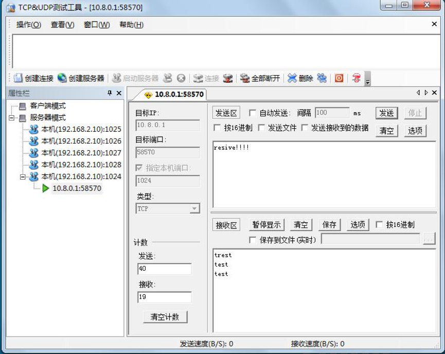The height and width of the screenshot is (354, 445).
Task: Open the 查看(V) menu
Action: pyautogui.click(x=62, y=25)
